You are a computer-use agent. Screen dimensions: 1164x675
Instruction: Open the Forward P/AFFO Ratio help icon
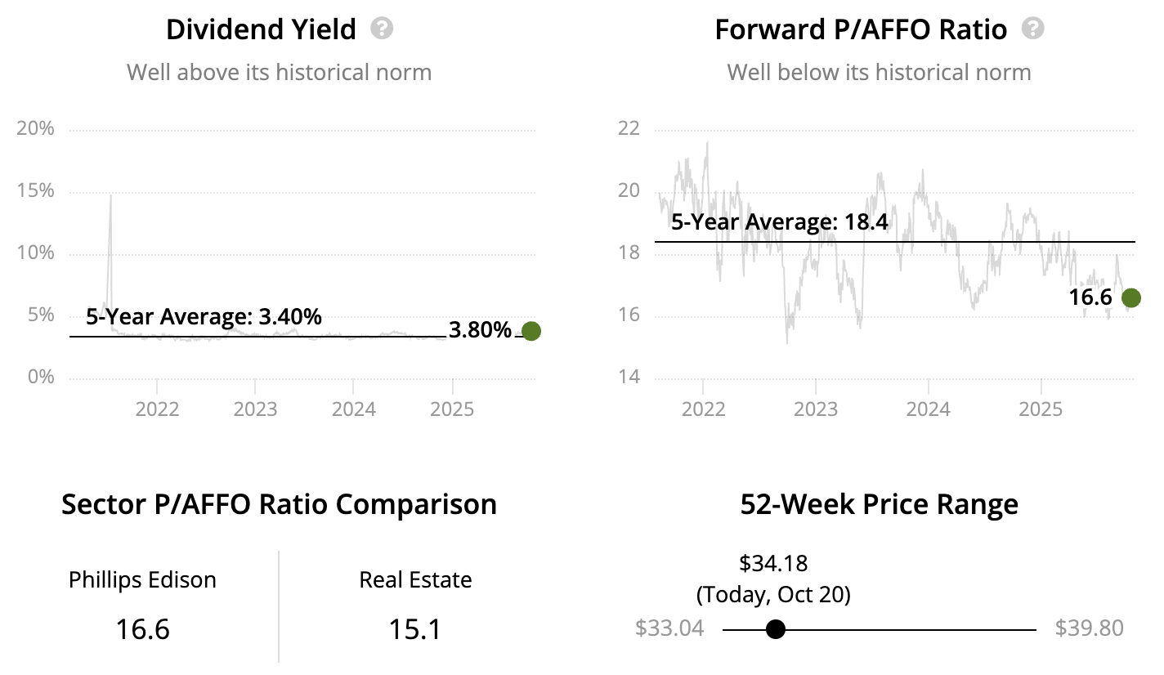pyautogui.click(x=1033, y=29)
